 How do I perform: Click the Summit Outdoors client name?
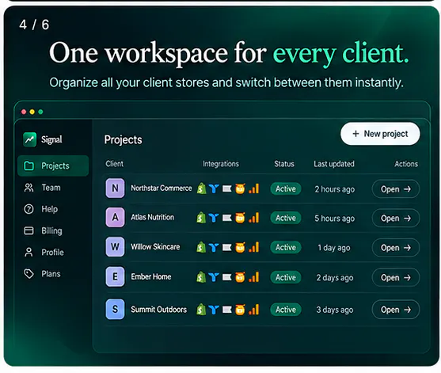point(158,310)
